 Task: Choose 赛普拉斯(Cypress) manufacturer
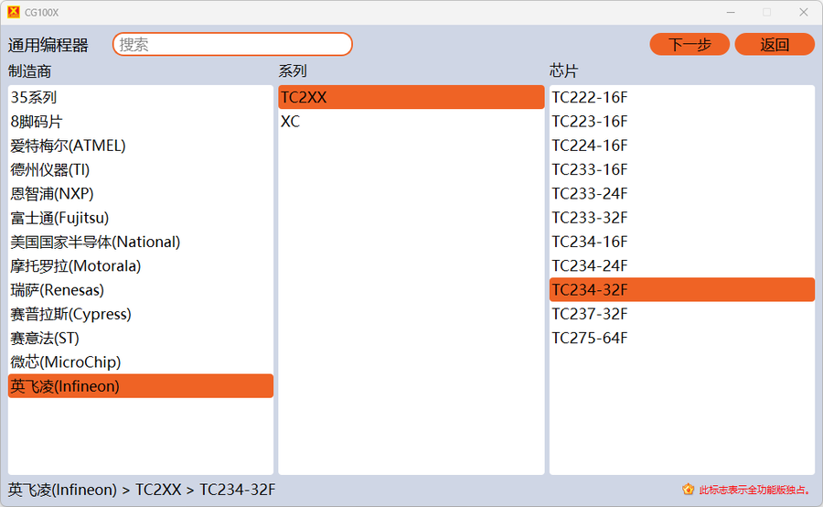(71, 314)
